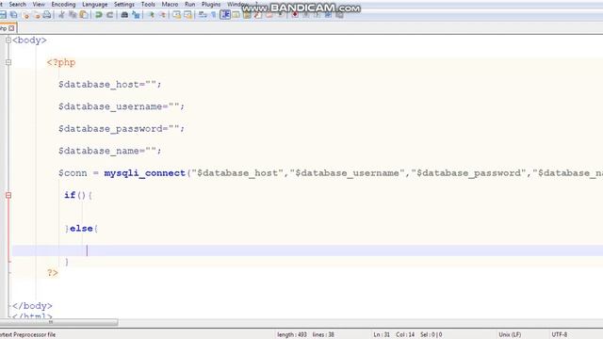The image size is (603, 339).
Task: Toggle Word Wrap in toolbar
Action: click(x=203, y=15)
